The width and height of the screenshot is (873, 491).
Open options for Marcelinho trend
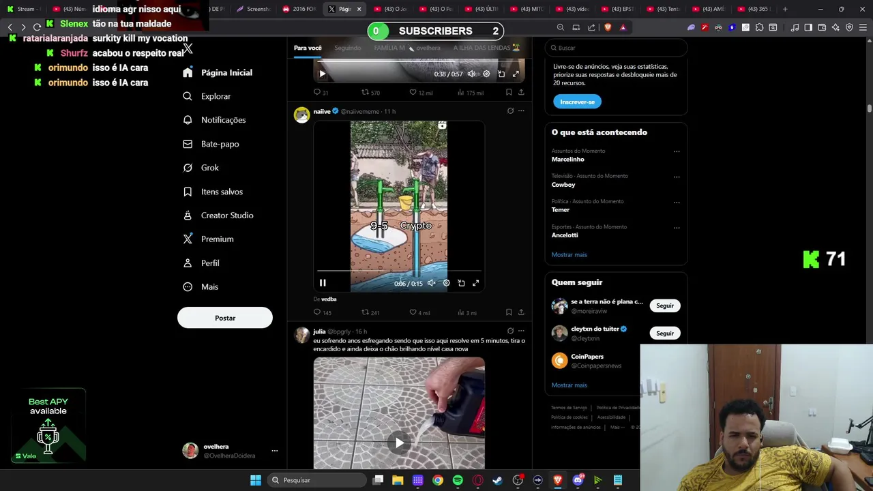677,151
